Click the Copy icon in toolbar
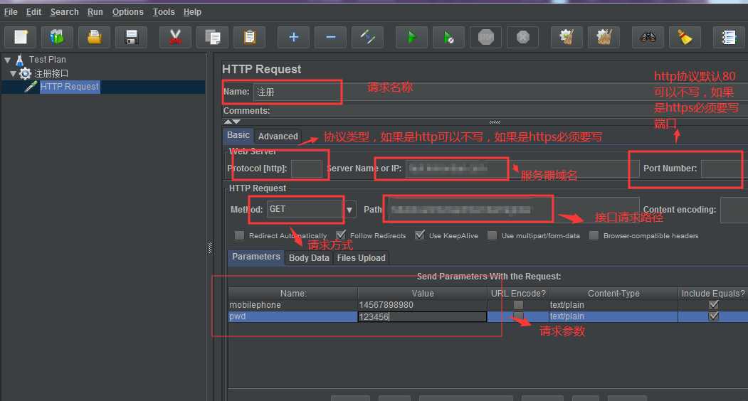Viewport: 748px width, 401px height. click(x=212, y=37)
